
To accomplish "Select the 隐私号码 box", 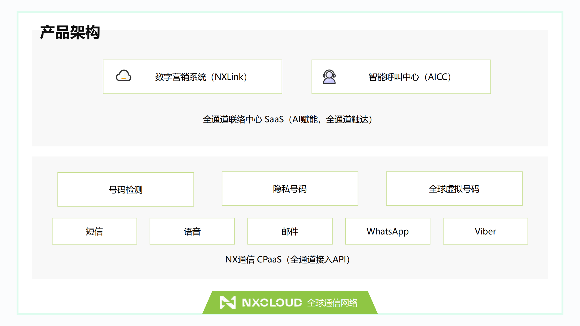I will coord(290,189).
